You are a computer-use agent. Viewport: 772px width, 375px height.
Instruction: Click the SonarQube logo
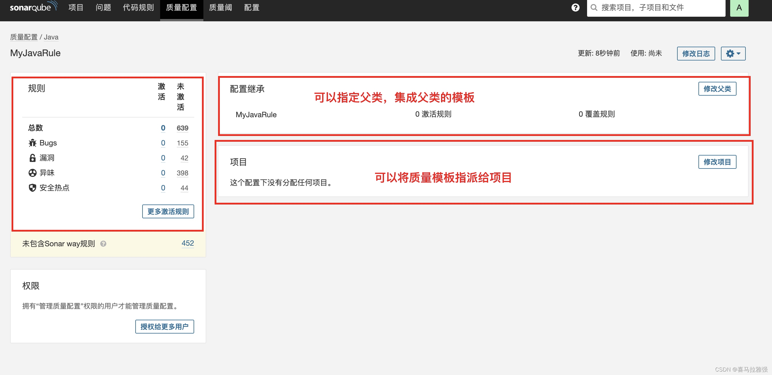pyautogui.click(x=33, y=7)
